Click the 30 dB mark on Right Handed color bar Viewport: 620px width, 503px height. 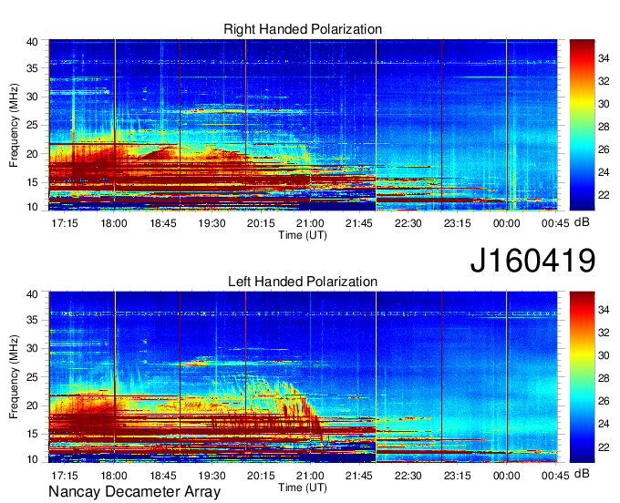(604, 104)
